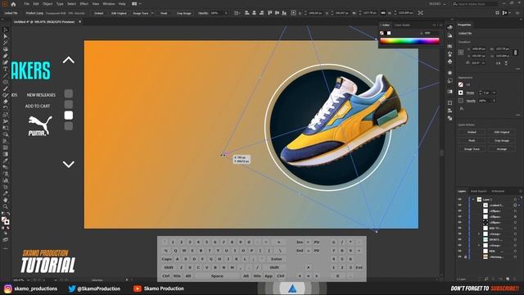Viewport: 524px width, 295px height.
Task: Open the Symbols club-shaped dock icon
Action: (449, 61)
